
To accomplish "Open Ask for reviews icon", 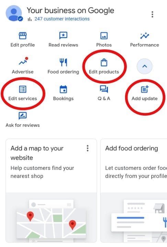I will [23, 116].
